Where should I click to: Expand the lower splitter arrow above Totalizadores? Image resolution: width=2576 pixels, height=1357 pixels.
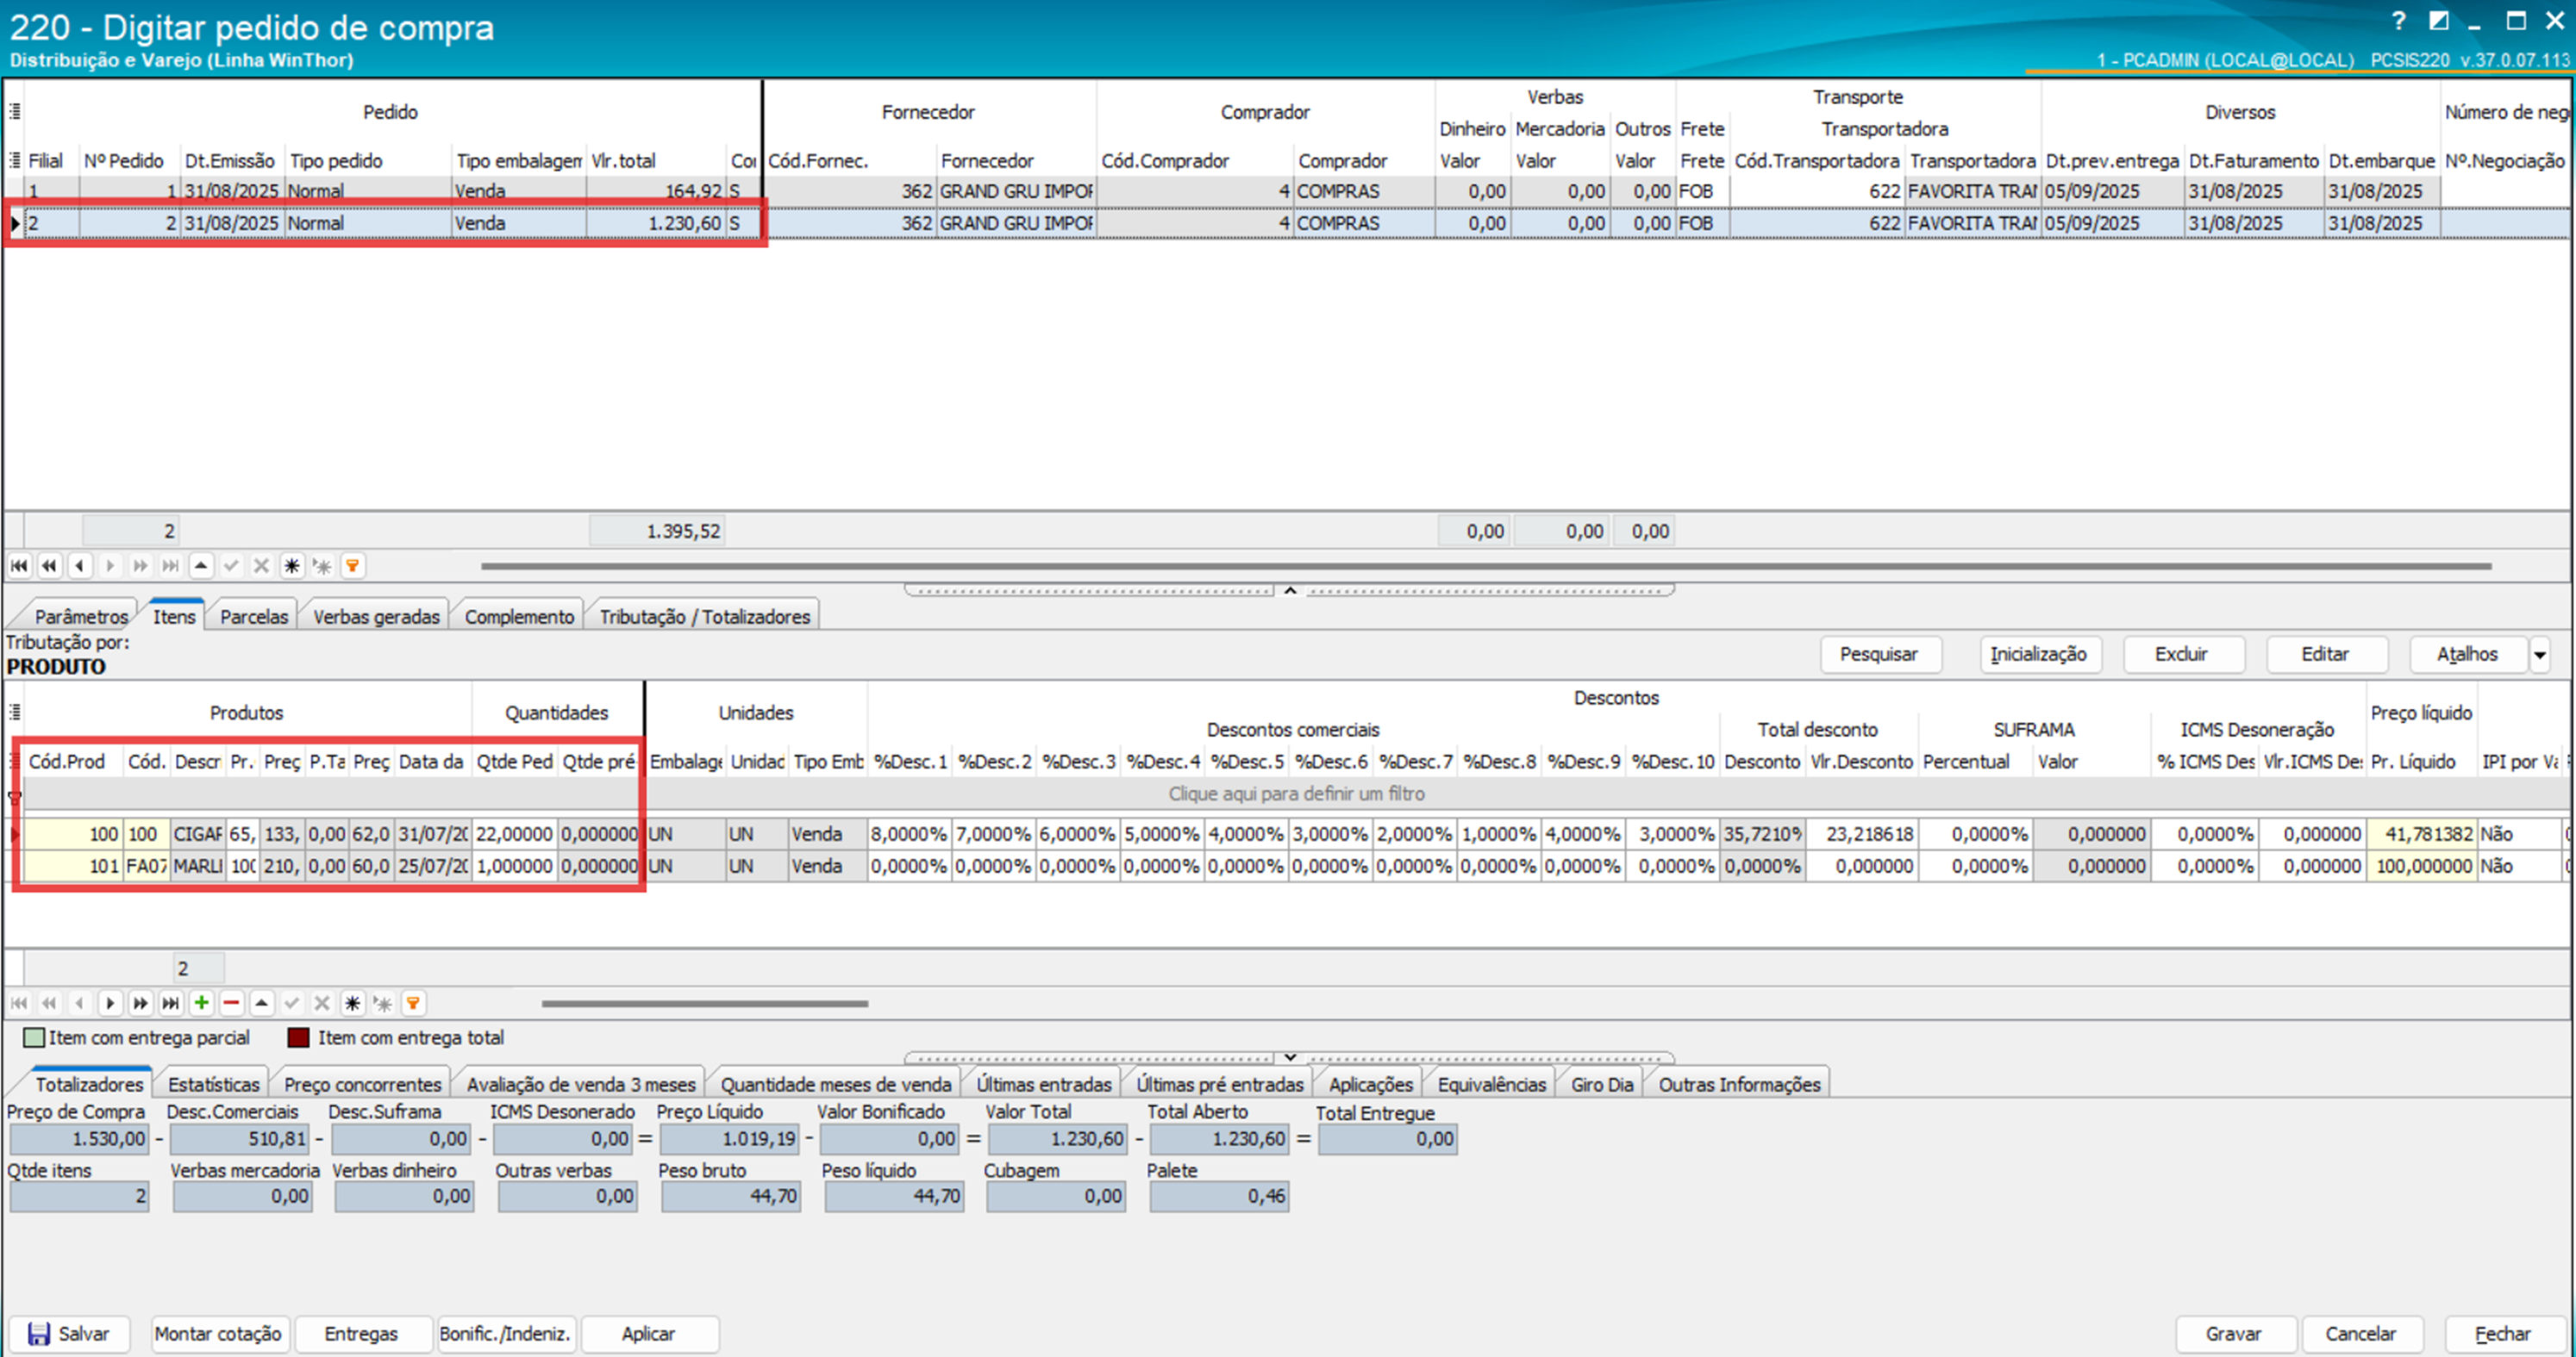coord(1290,1057)
